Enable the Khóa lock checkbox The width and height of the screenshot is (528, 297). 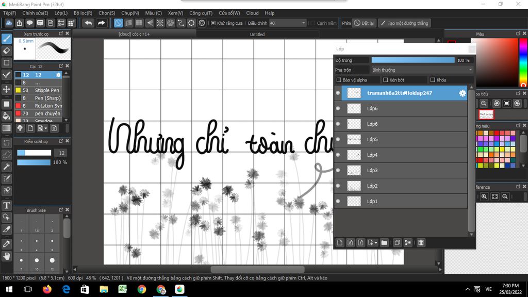pos(433,80)
